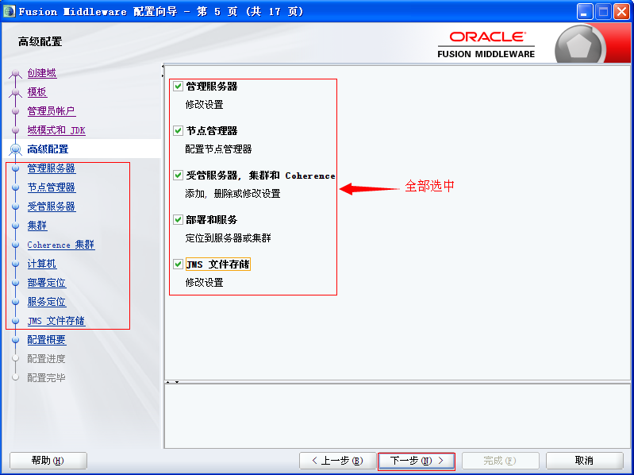
Task: Click step bullet icon beside 模板
Action: 15,93
